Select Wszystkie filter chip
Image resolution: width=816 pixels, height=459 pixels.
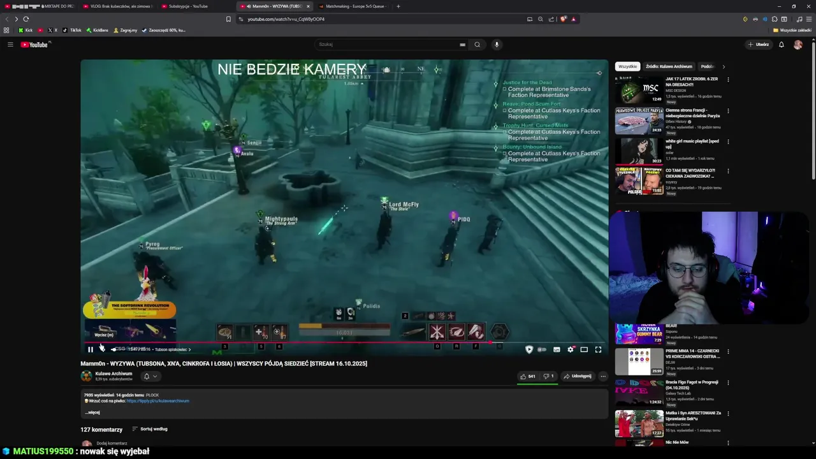(627, 66)
